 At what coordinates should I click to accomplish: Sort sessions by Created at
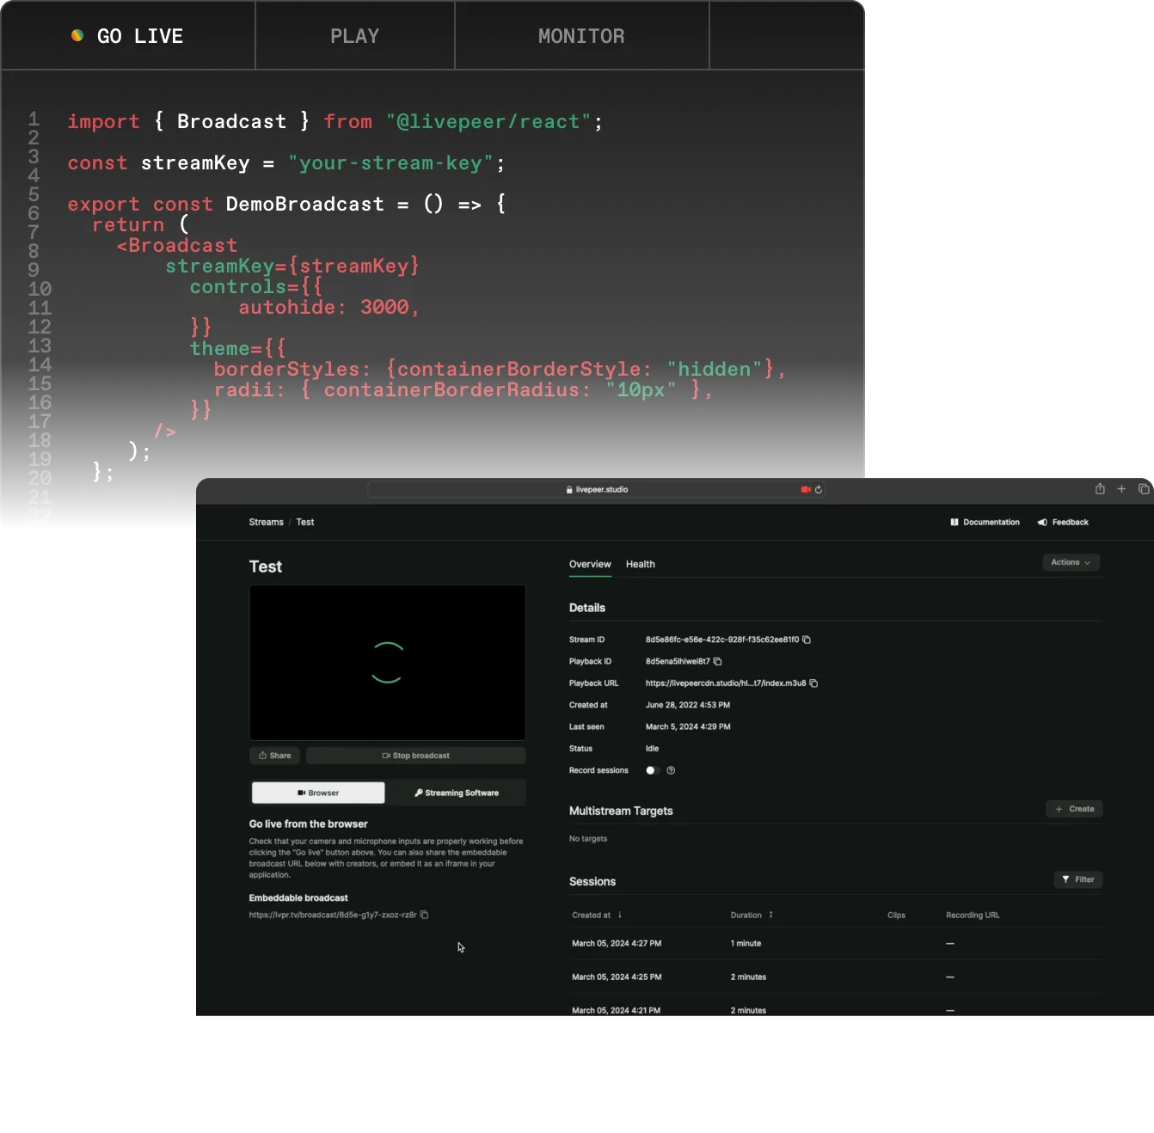tap(596, 915)
